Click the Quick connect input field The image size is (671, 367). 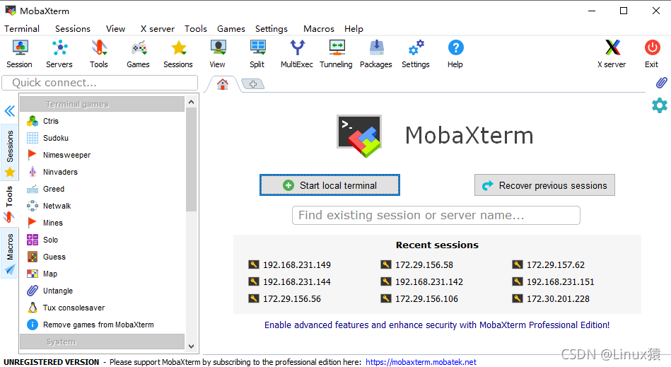click(x=100, y=83)
